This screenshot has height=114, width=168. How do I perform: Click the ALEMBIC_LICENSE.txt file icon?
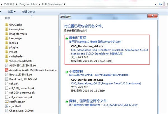coord(7,65)
